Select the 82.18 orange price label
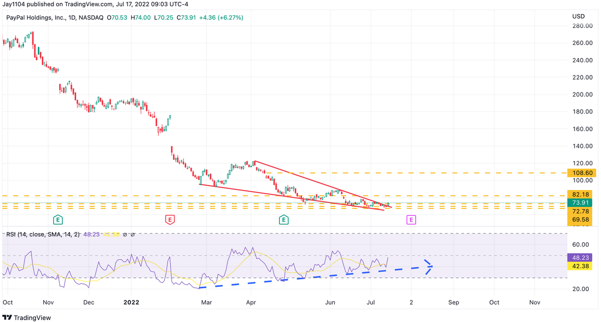Viewport: 601px width, 322px height. [x=581, y=194]
